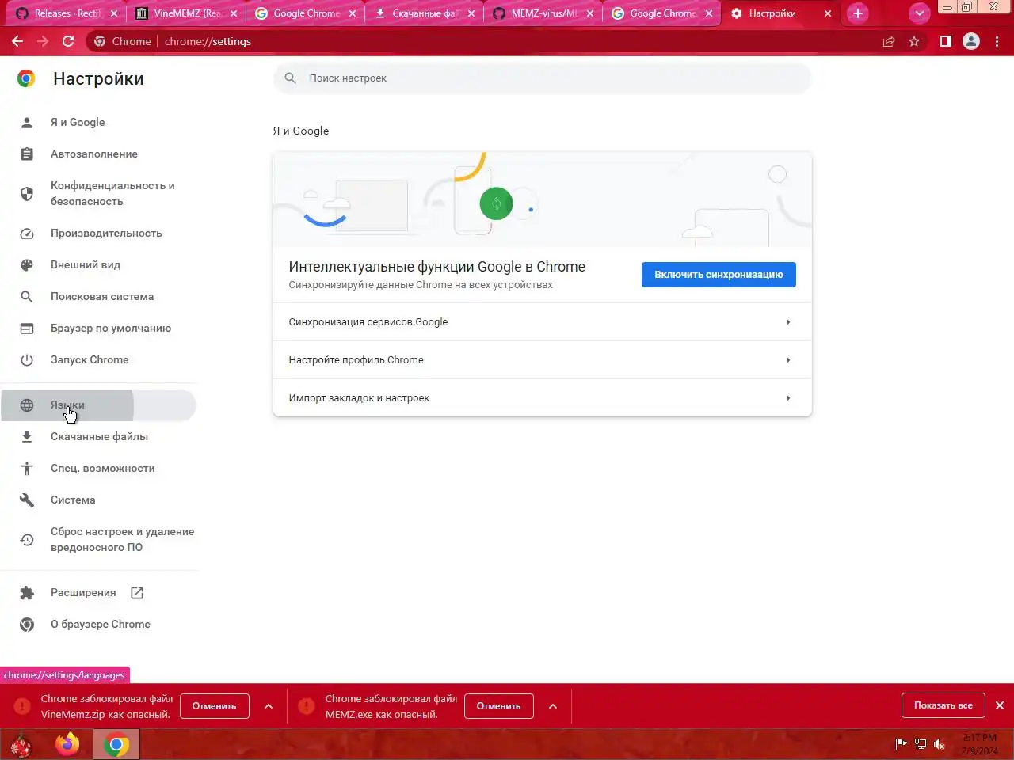Open Автозаполнение clipboard icon
1014x760 pixels.
[27, 154]
